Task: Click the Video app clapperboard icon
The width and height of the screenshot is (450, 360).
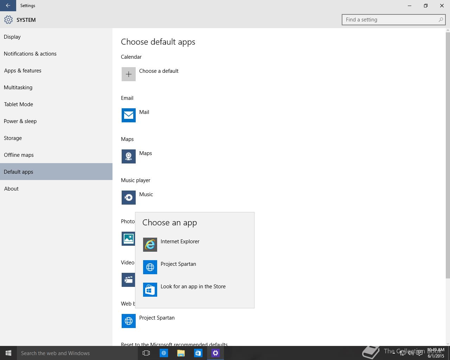Action: 128,280
